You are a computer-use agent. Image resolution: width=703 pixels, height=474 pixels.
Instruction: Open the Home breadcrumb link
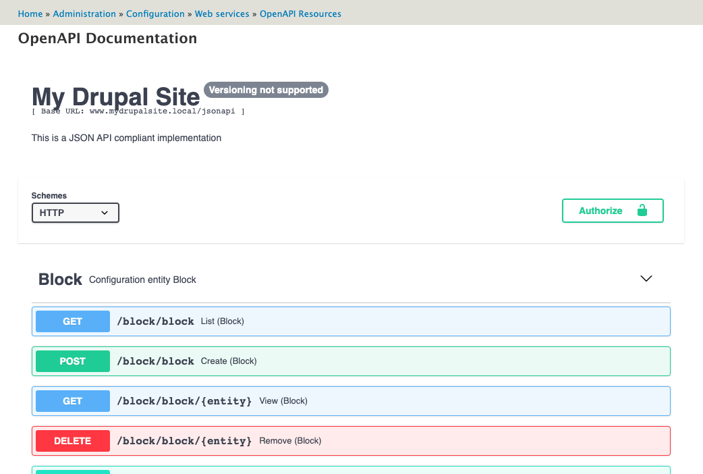[30, 14]
